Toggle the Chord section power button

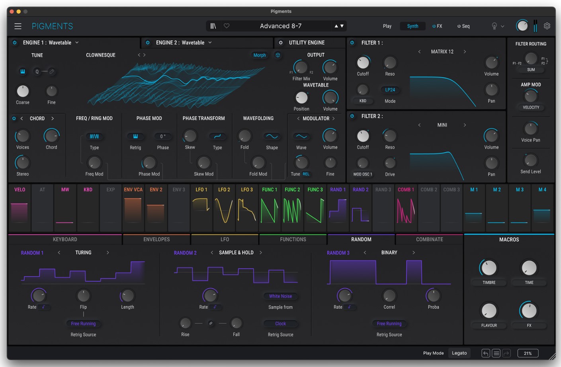pyautogui.click(x=14, y=119)
